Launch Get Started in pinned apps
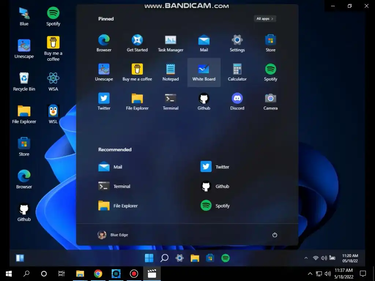 tap(137, 43)
